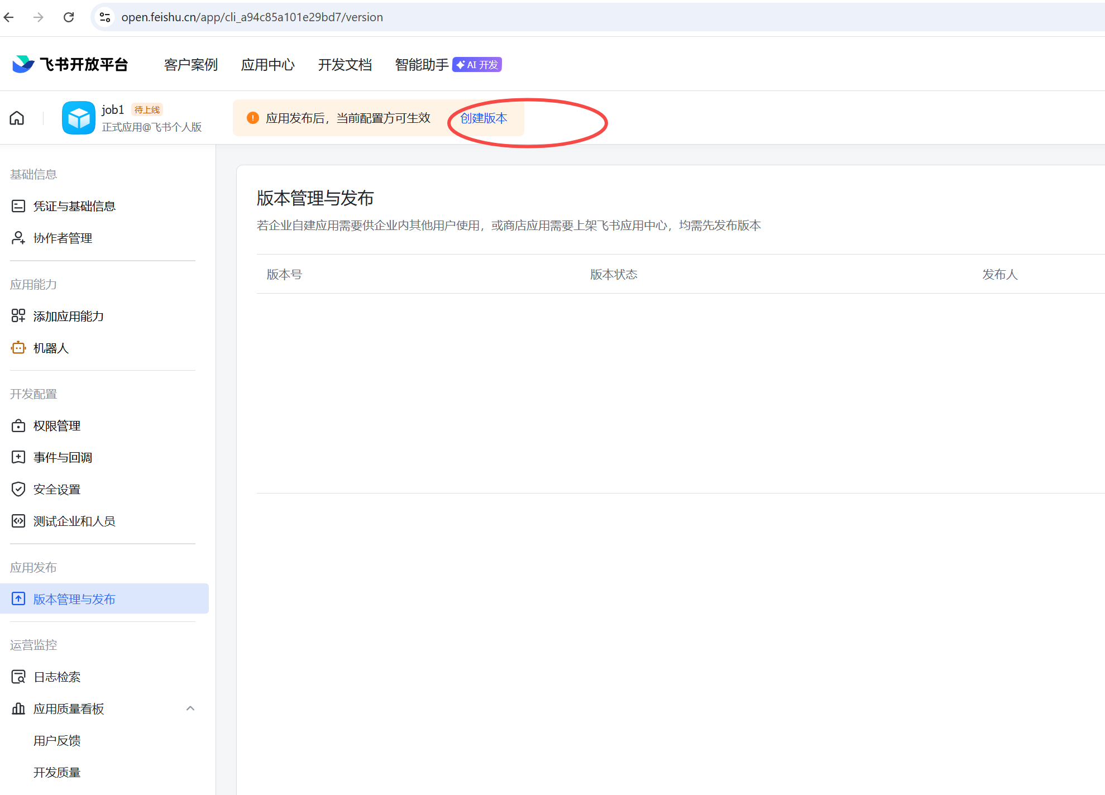The height and width of the screenshot is (795, 1105).
Task: Open 安全设置 security settings
Action: click(57, 490)
